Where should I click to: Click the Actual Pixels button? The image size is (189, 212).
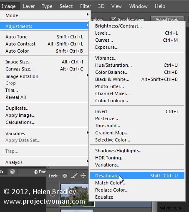tap(167, 19)
